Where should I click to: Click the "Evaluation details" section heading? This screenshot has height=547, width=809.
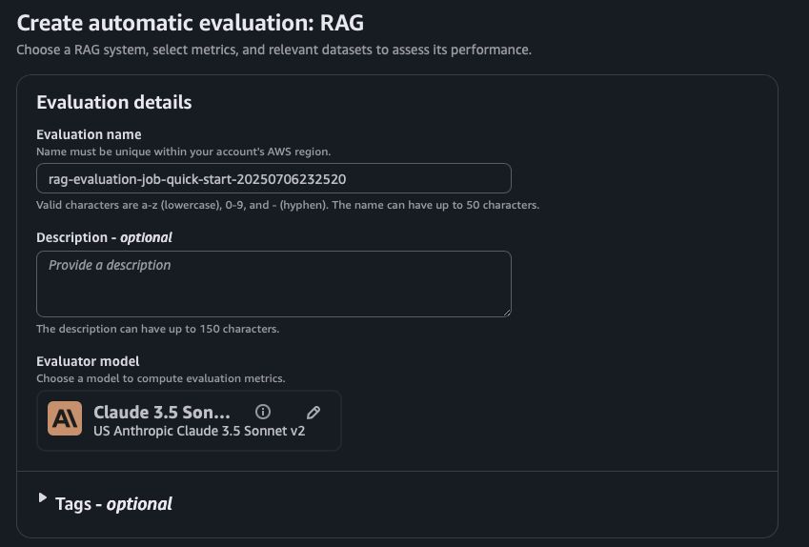point(114,102)
